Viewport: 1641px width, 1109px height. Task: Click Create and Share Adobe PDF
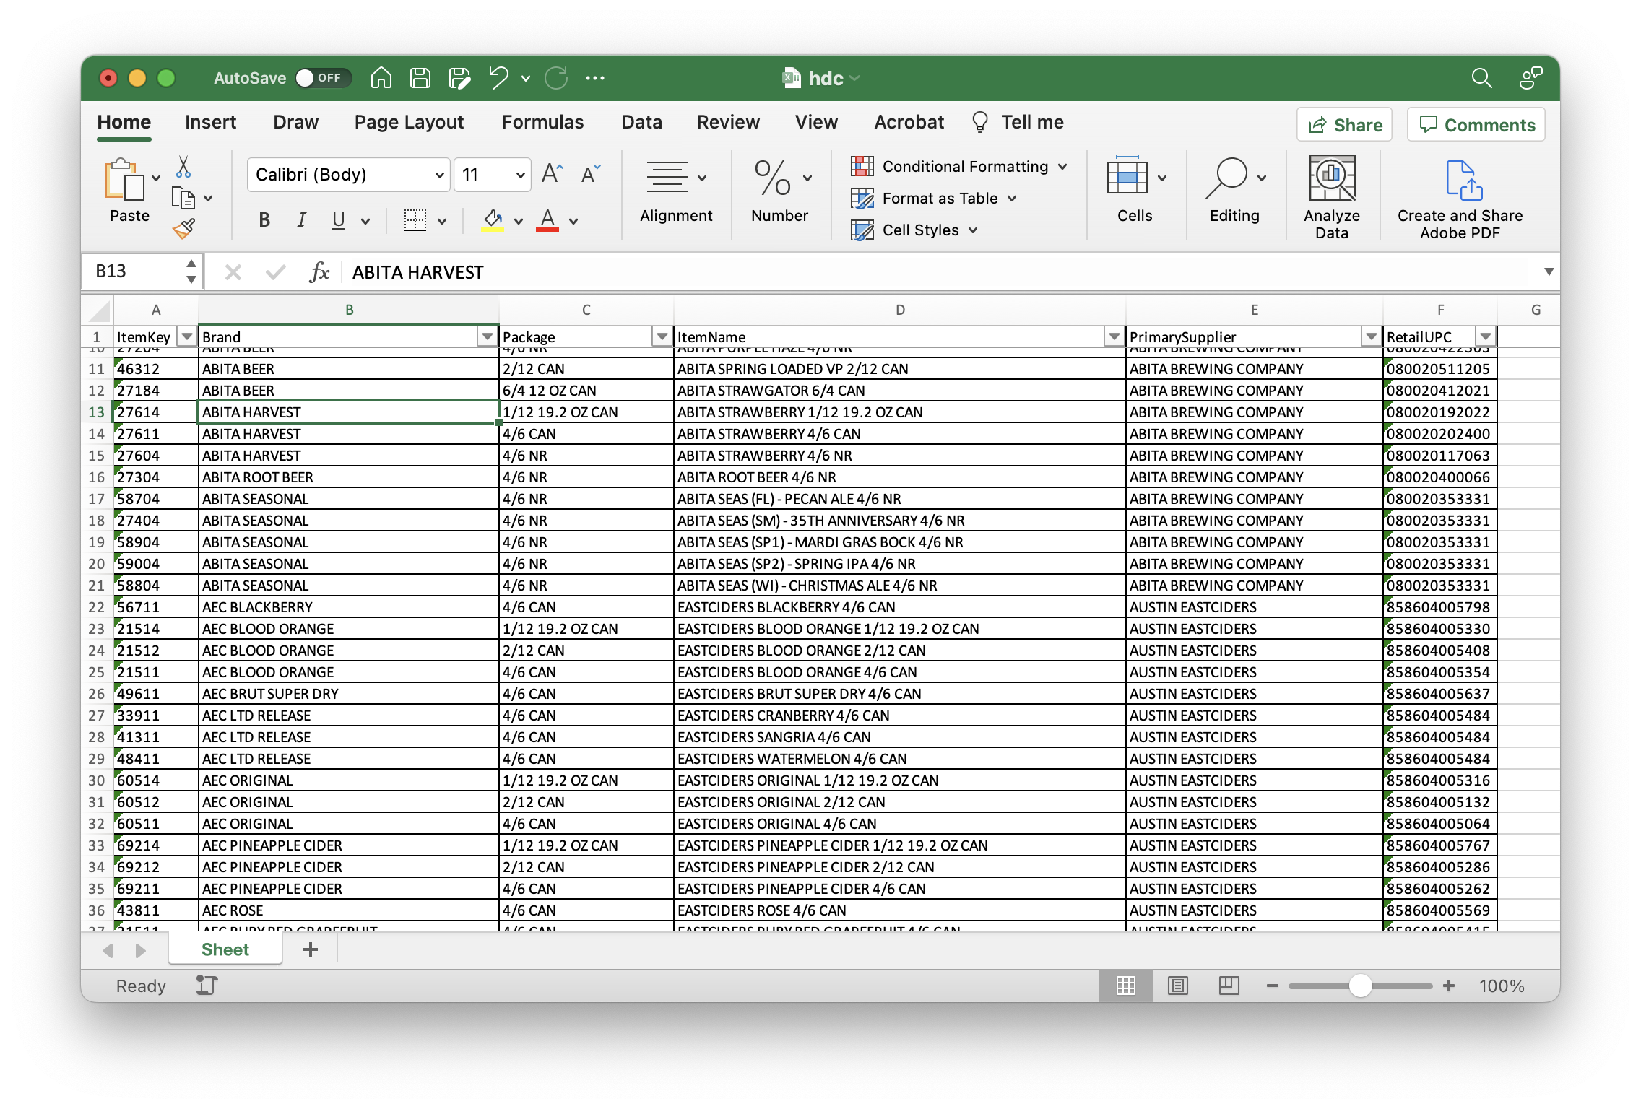click(x=1460, y=199)
